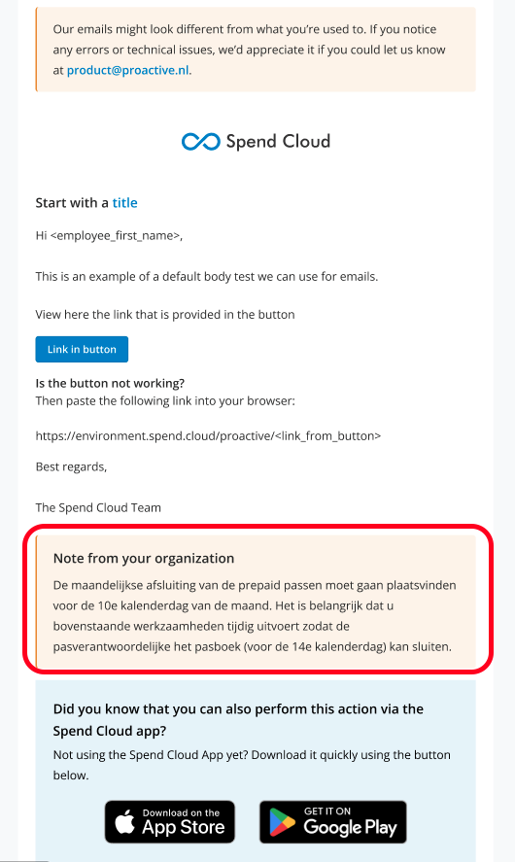Image resolution: width=515 pixels, height=862 pixels.
Task: Click the environment.spend.cloud fallback URL text
Action: pyautogui.click(x=208, y=436)
